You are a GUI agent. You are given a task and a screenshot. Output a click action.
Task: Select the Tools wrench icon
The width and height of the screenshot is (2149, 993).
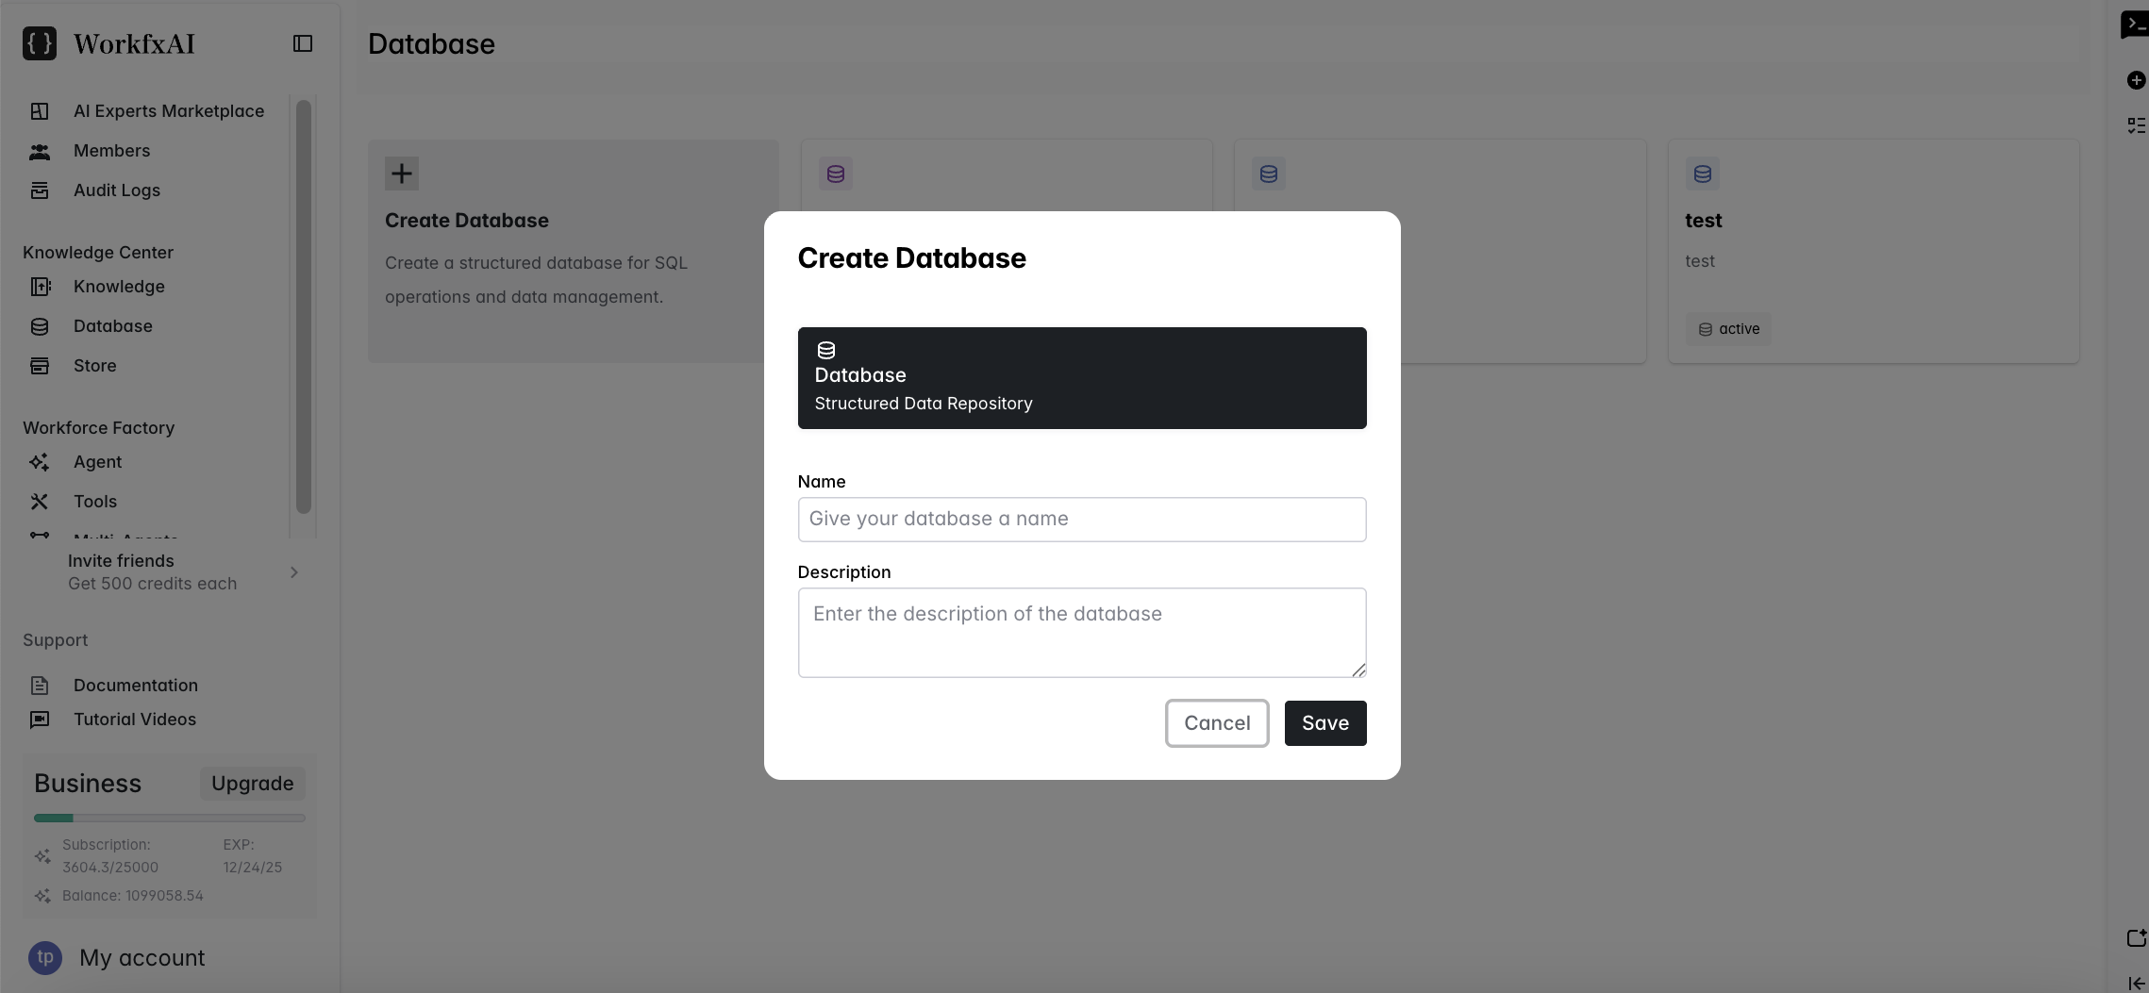click(x=40, y=502)
